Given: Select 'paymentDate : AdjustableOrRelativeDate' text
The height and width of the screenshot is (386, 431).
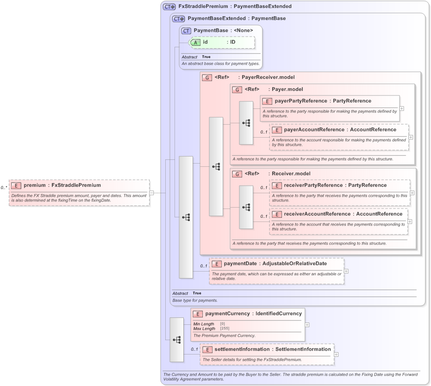Looking at the screenshot, I should tap(275, 263).
